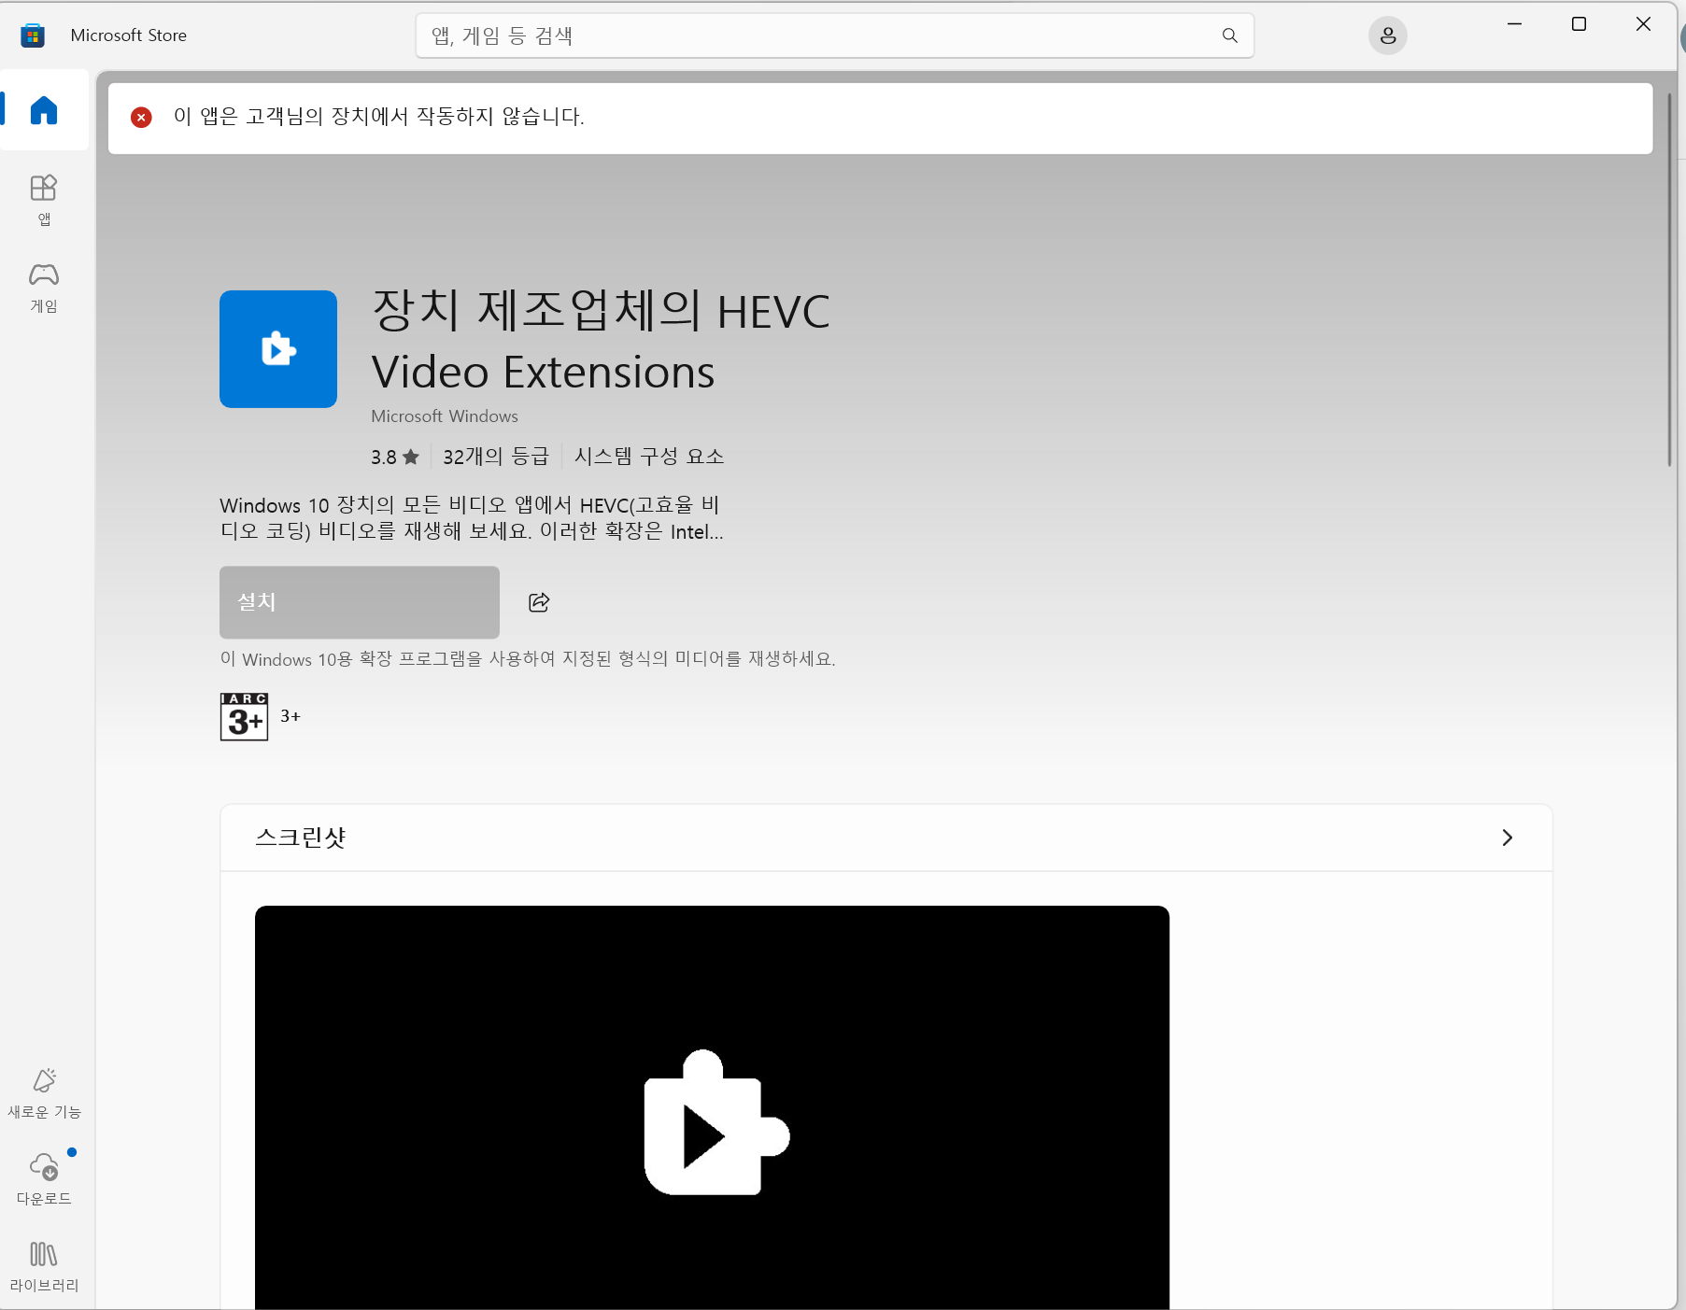This screenshot has height=1310, width=1686.
Task: Click the share icon next to 설치
Action: tap(539, 602)
